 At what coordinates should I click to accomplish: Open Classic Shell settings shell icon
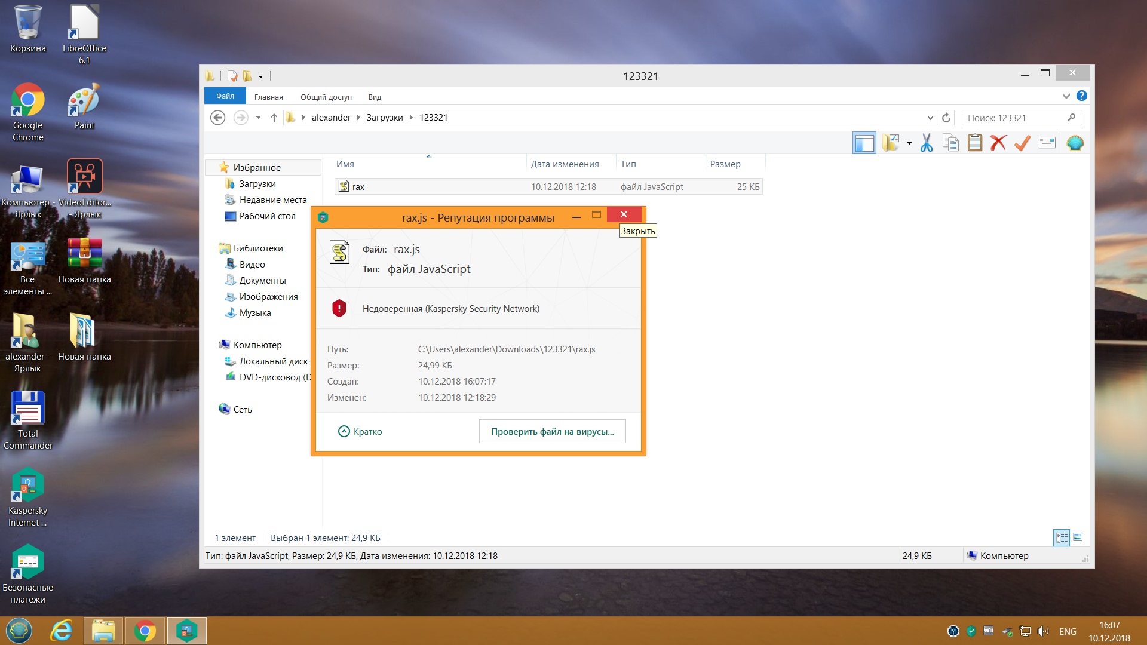(x=1075, y=143)
